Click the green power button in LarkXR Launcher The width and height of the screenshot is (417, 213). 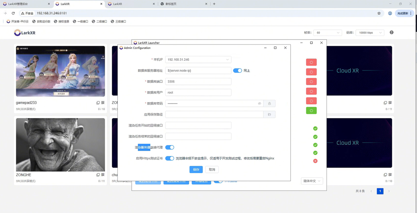(311, 111)
